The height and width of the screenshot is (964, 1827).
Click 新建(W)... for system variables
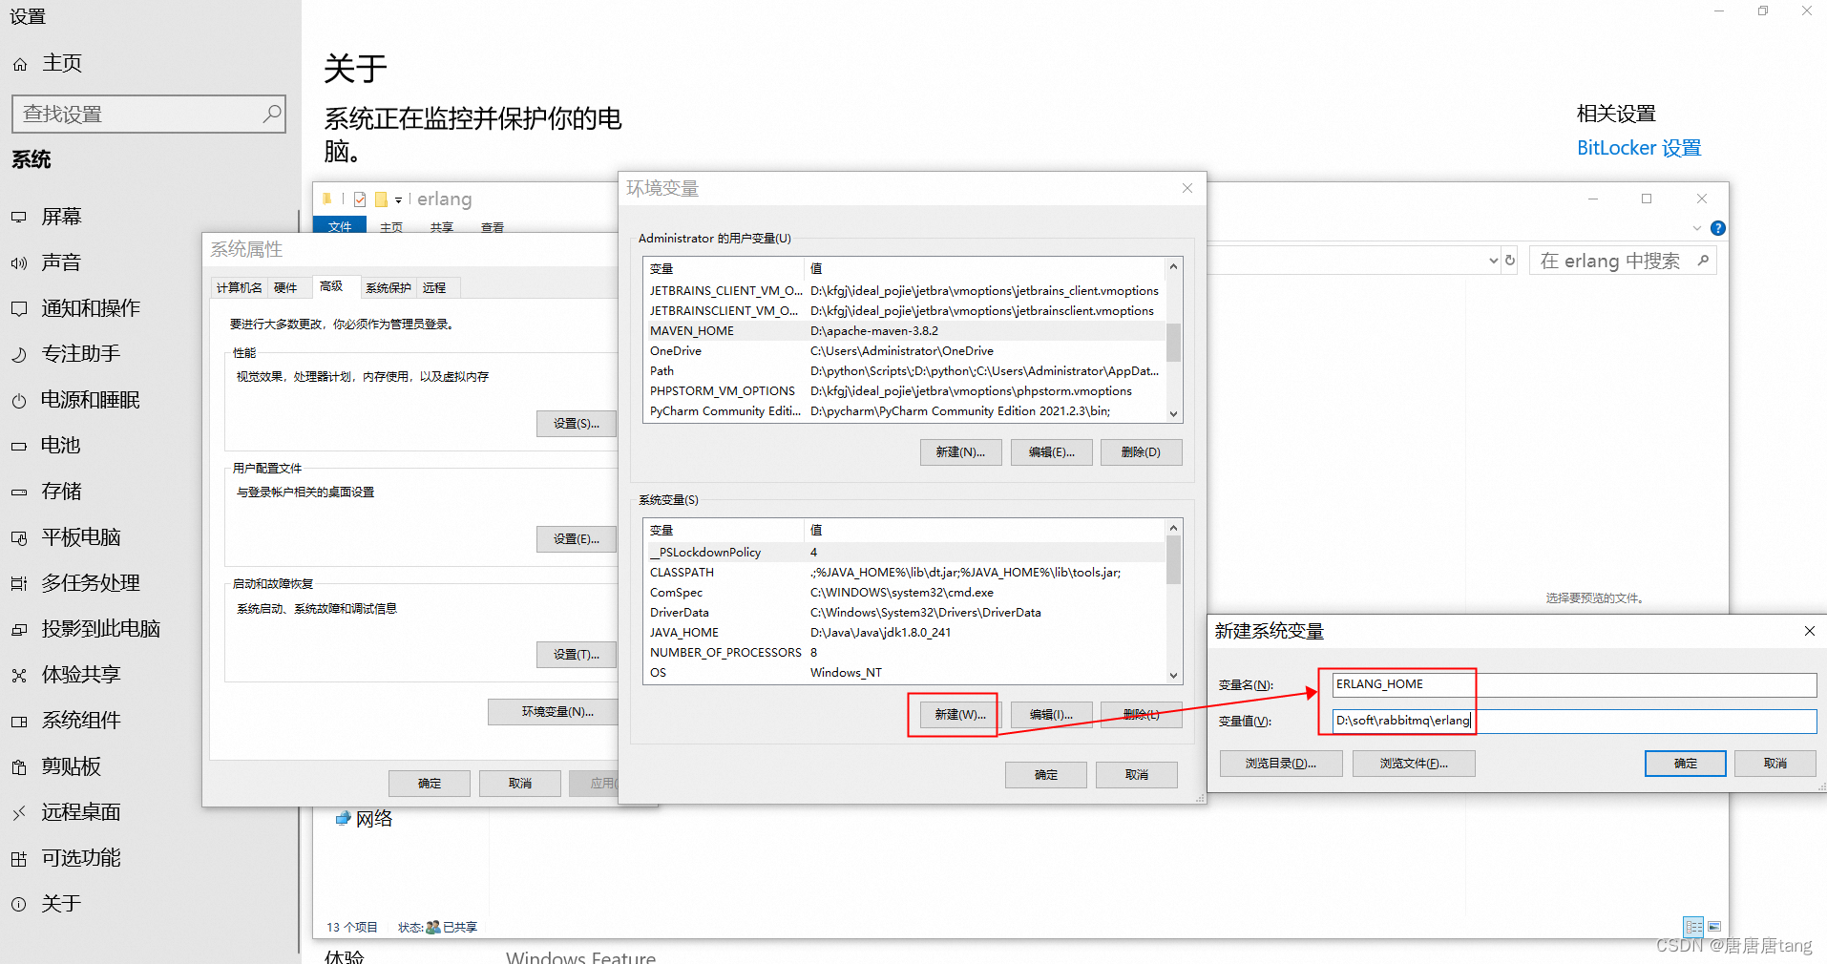point(960,715)
